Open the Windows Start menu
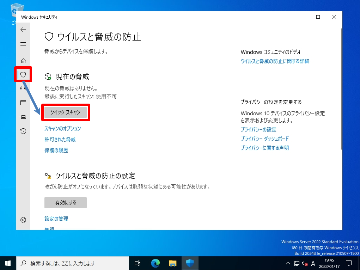Screen dimensions: 360x270 pyautogui.click(x=8, y=263)
